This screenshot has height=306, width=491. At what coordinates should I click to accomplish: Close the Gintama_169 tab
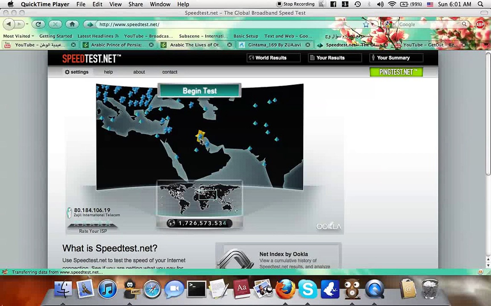[x=308, y=45]
